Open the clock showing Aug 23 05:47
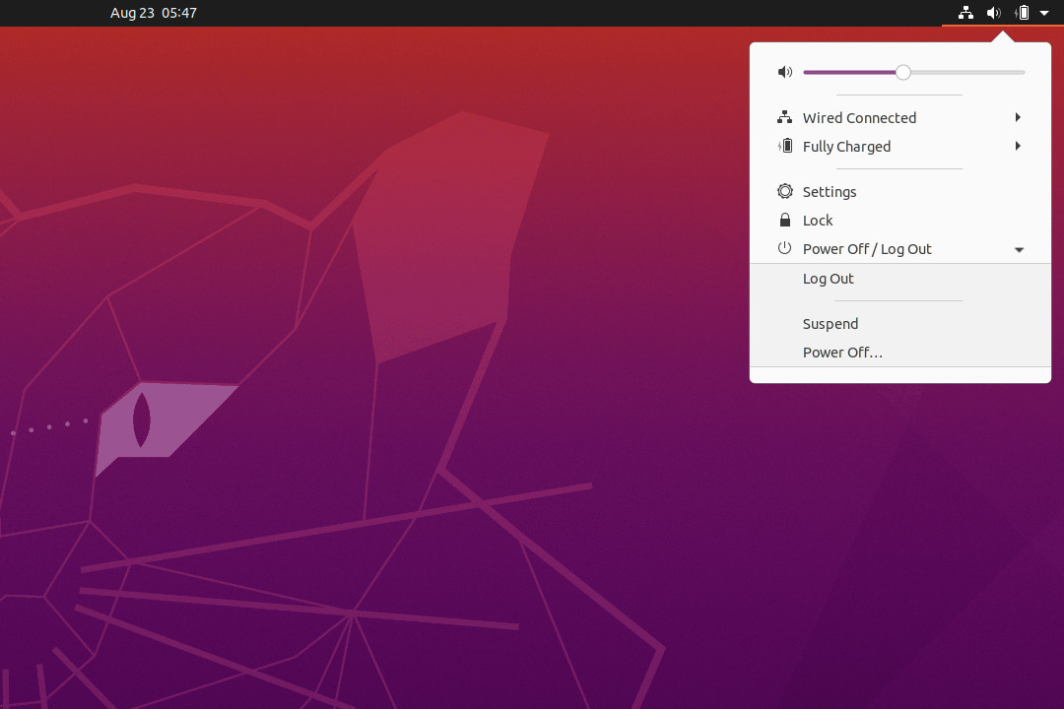Screen dimensions: 1064x709 click(154, 13)
